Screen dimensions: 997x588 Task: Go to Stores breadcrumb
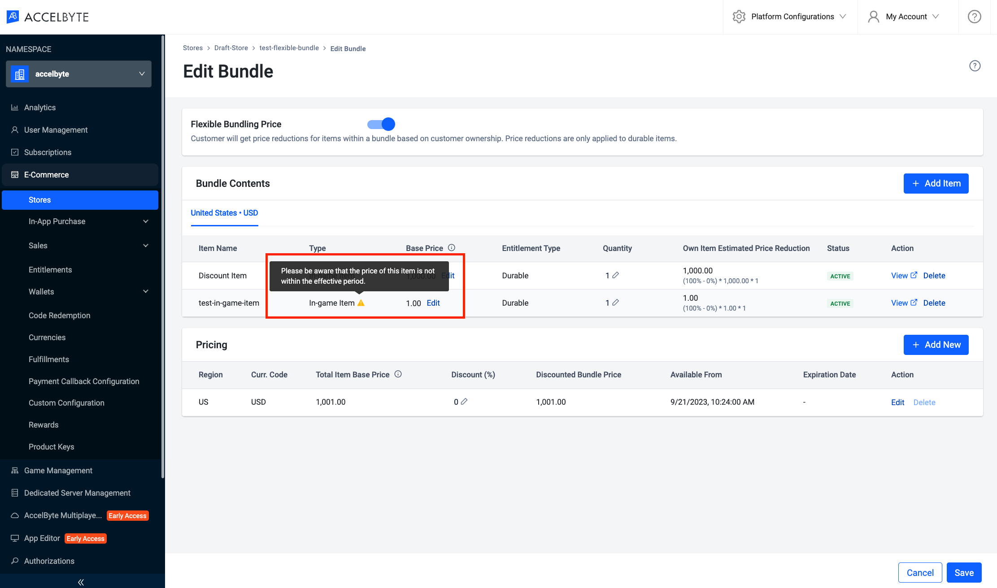(193, 48)
